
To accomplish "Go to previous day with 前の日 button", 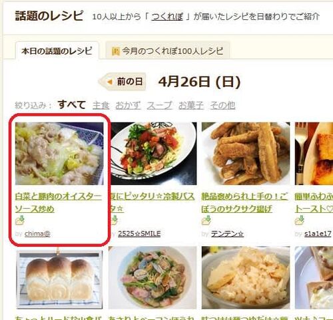I will point(123,82).
